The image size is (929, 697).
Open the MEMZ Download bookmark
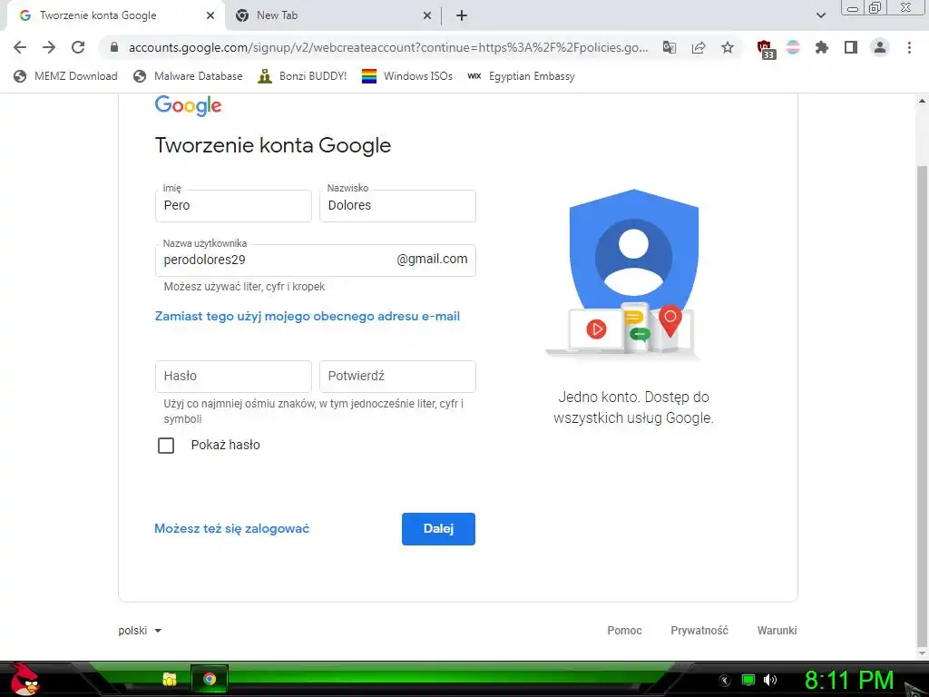[65, 76]
